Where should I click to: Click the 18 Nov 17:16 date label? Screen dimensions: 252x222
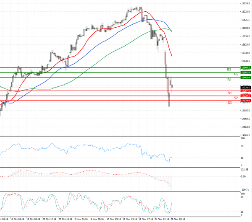[x=146, y=219]
